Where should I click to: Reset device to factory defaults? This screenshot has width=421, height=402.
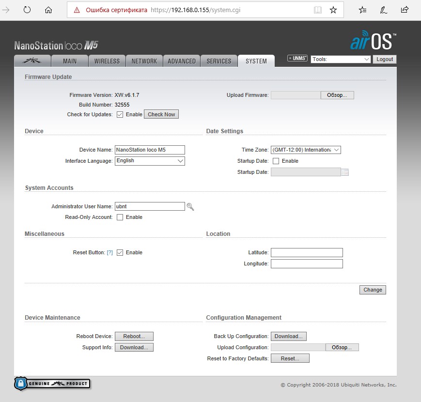tap(290, 358)
